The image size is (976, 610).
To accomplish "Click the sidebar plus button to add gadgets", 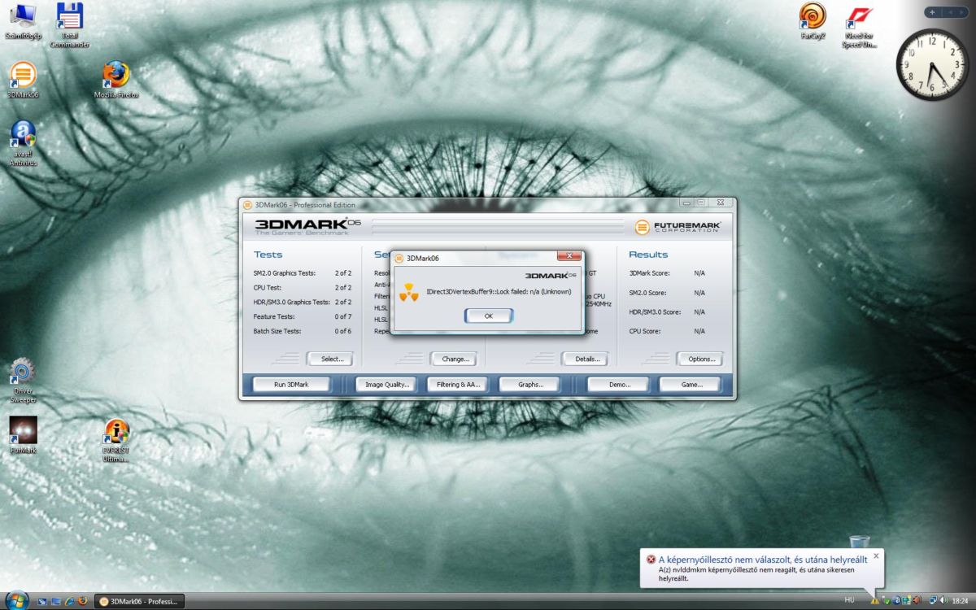I will click(x=932, y=11).
